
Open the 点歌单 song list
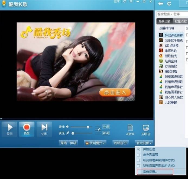(130, 130)
